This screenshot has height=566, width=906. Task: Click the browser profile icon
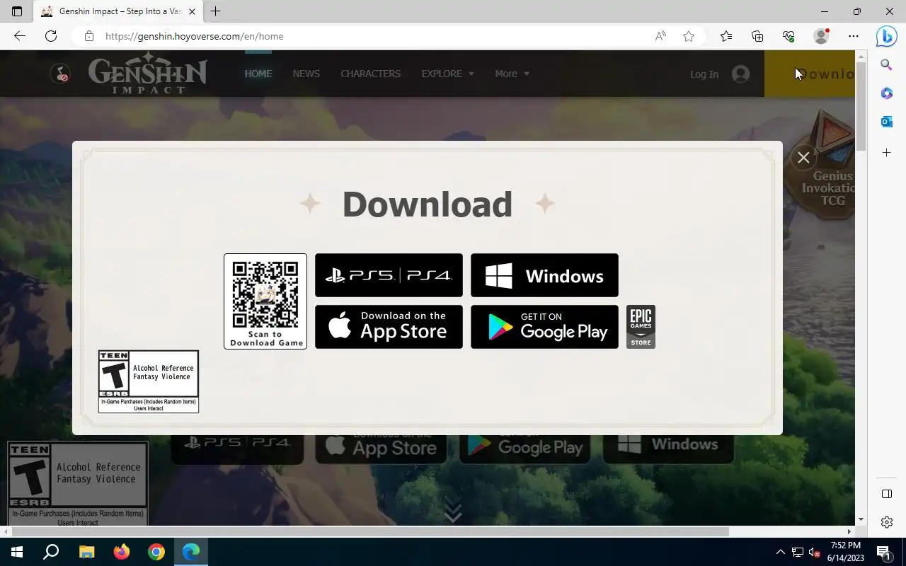point(821,36)
